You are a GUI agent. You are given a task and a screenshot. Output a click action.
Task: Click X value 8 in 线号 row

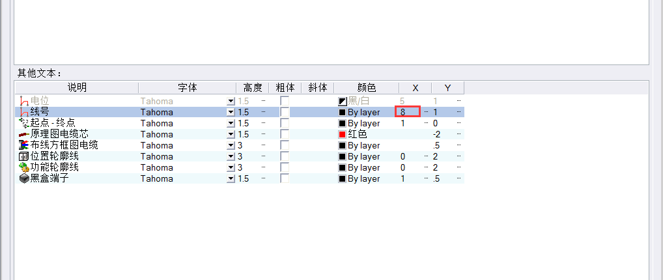coord(403,112)
